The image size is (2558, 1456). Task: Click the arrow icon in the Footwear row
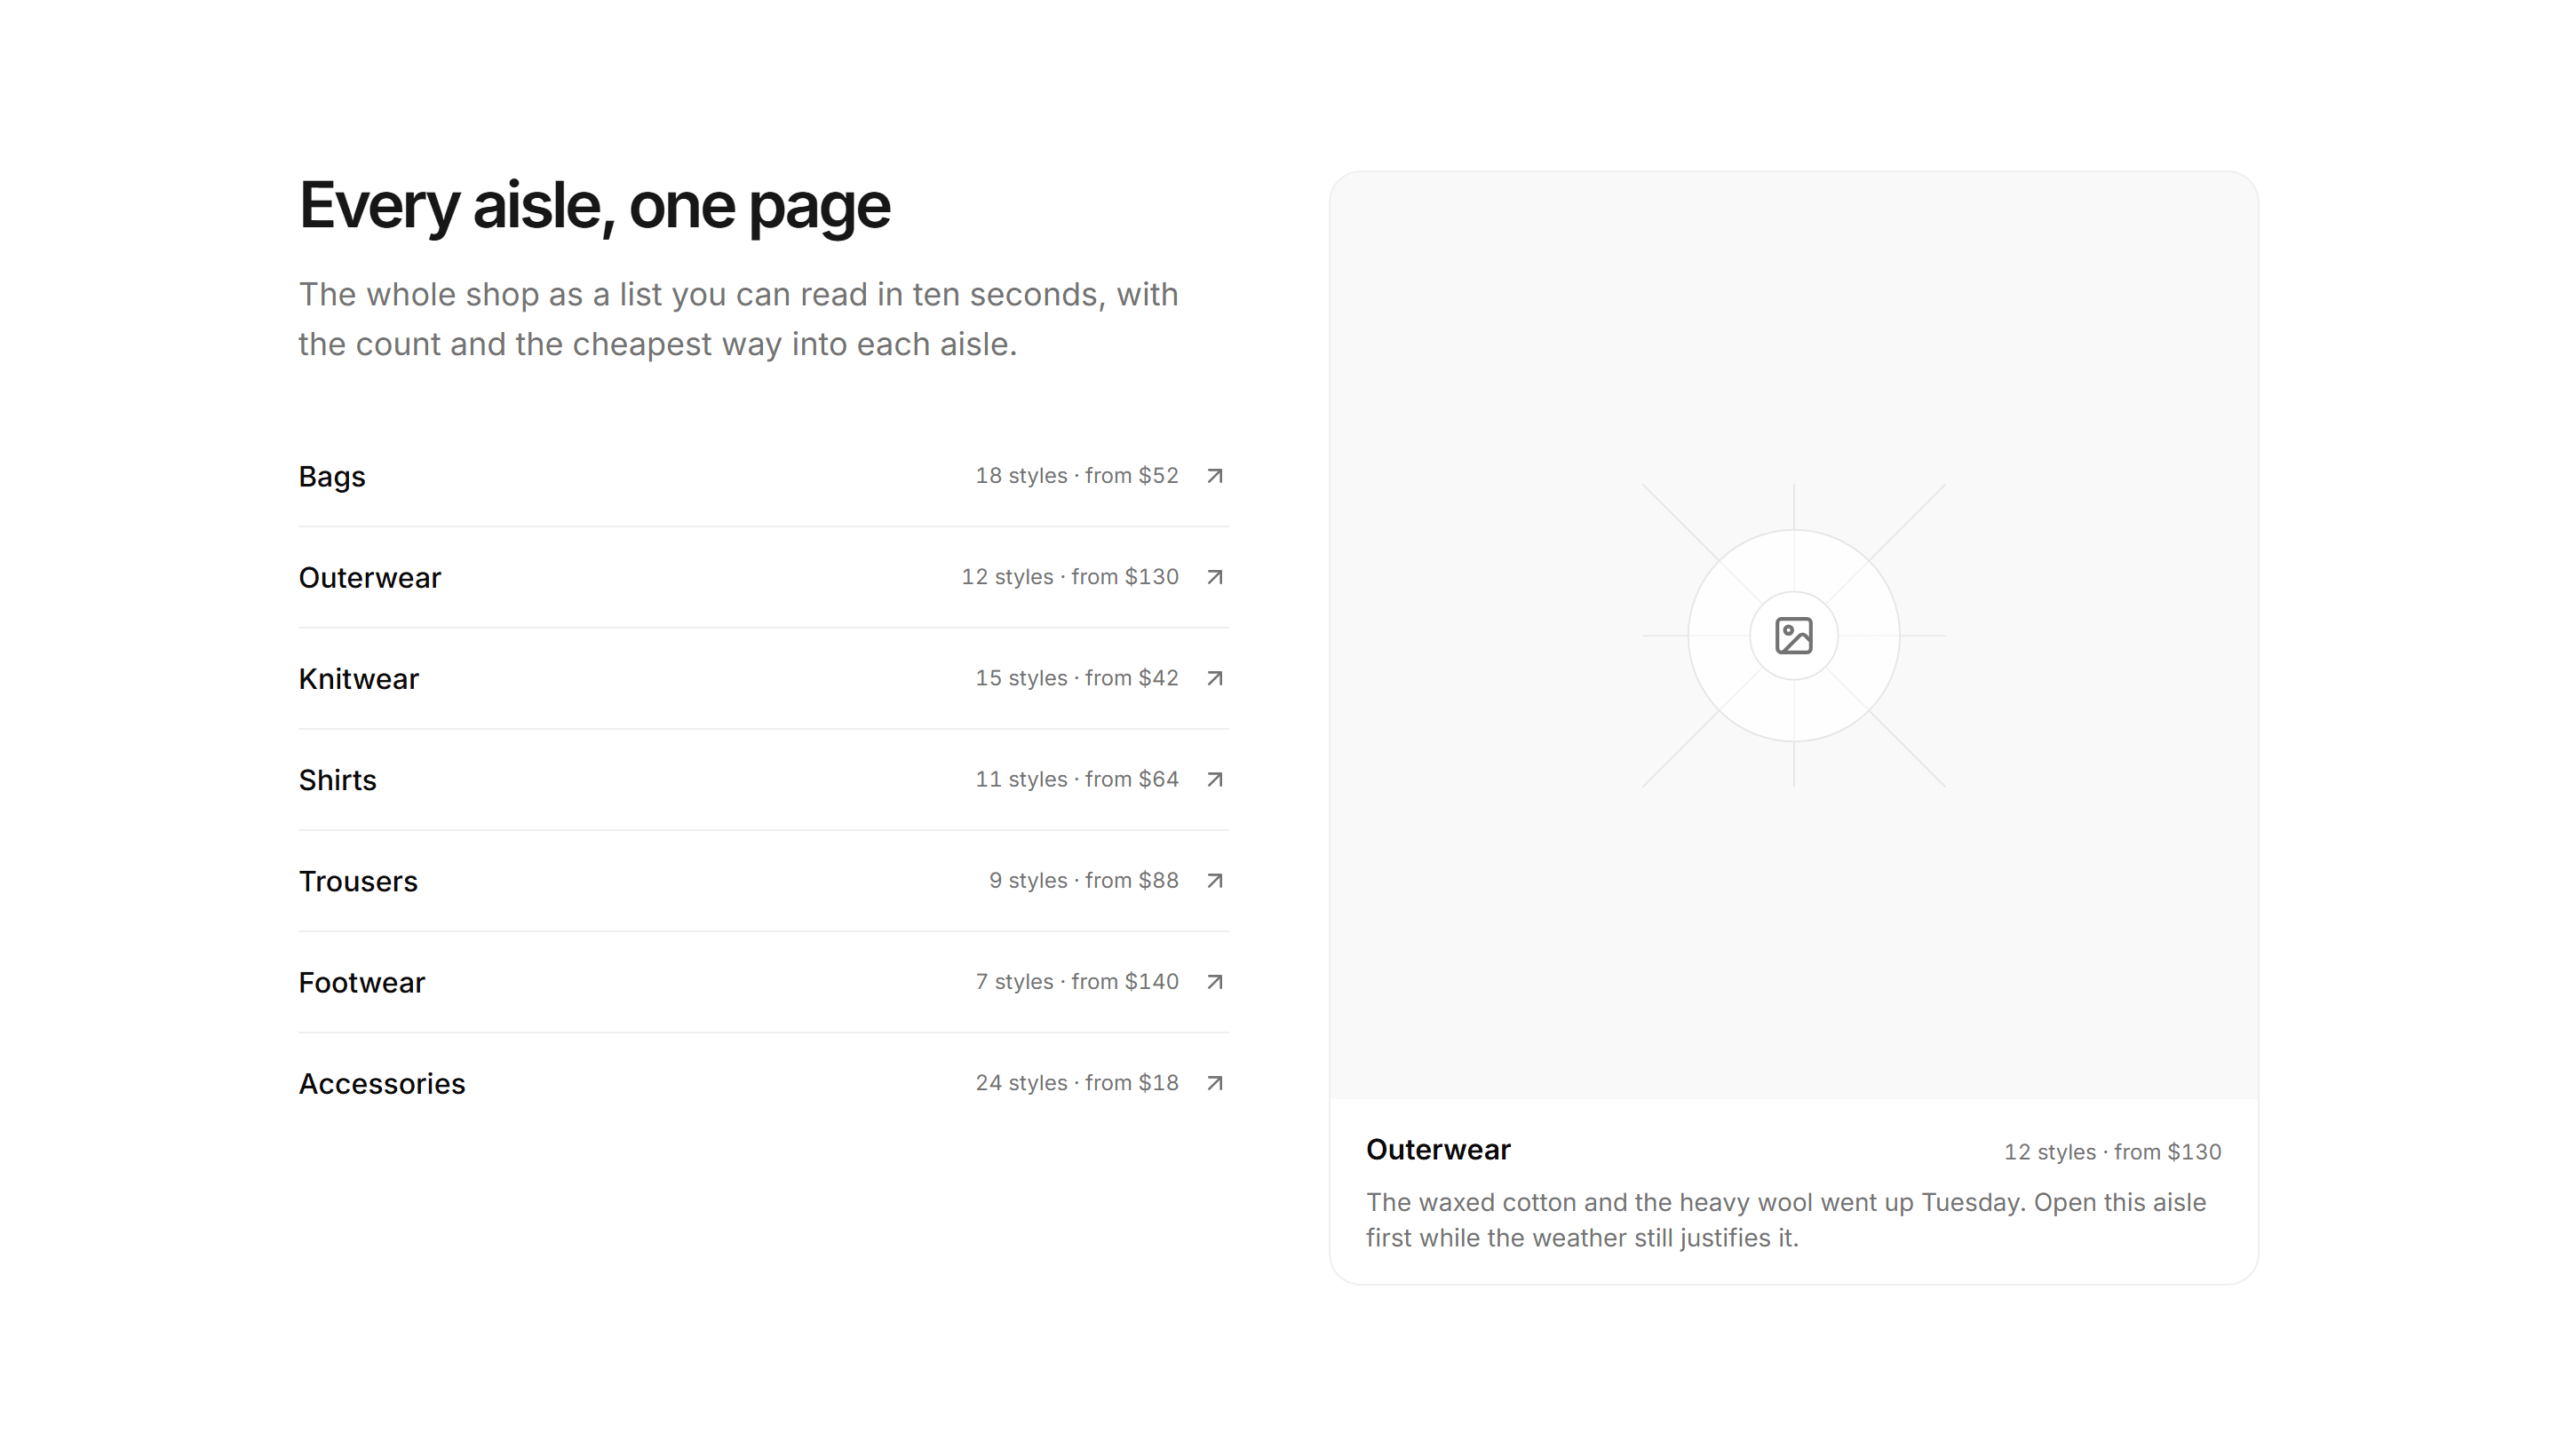[1213, 982]
